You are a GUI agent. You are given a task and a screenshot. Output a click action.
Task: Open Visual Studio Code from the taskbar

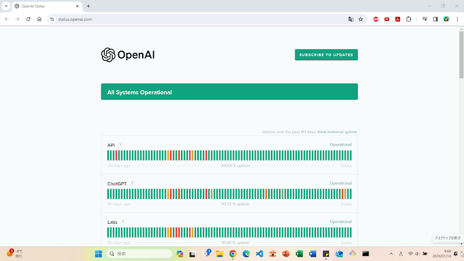pos(259,254)
